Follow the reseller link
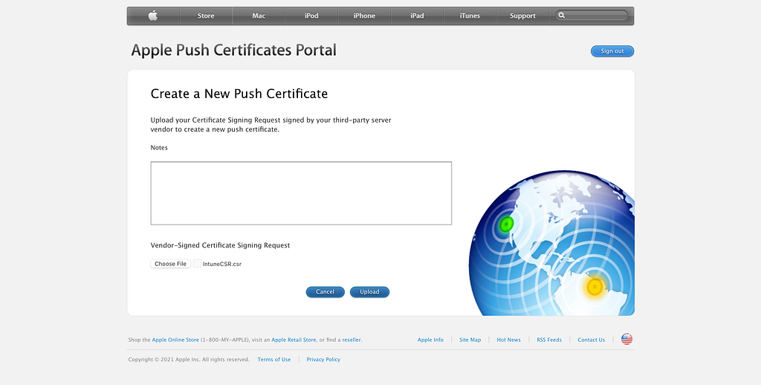The width and height of the screenshot is (761, 385). [352, 340]
